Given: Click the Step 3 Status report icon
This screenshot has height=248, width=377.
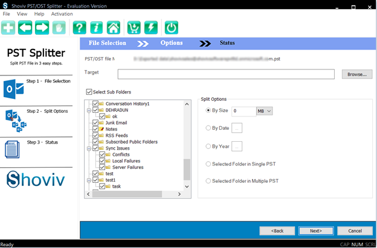Looking at the screenshot, I should click(12, 150).
